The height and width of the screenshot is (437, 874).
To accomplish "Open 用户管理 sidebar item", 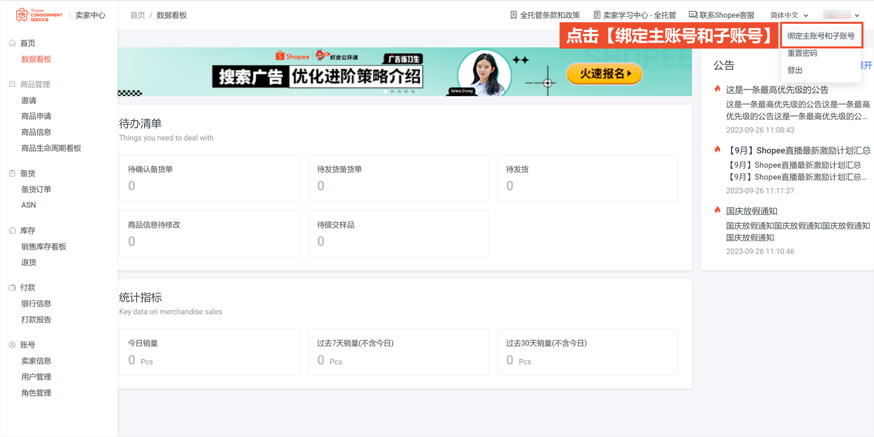I will click(x=36, y=376).
